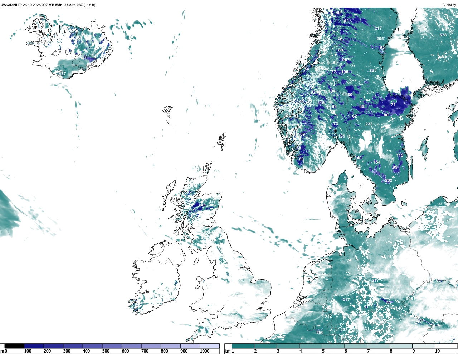458x354 pixels.
Task: Click the visibility value '125' near the Oslo fjord
Action: [x=342, y=136]
